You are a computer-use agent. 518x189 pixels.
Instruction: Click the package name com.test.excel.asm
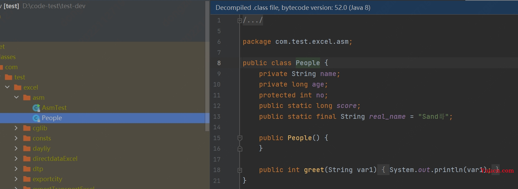[x=312, y=42]
